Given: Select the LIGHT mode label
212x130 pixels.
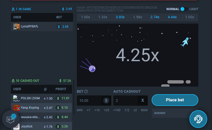Looking at the screenshot, I should [194, 9].
